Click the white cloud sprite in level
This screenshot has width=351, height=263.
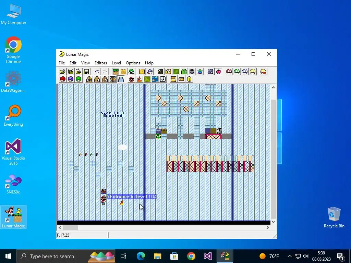(x=122, y=147)
